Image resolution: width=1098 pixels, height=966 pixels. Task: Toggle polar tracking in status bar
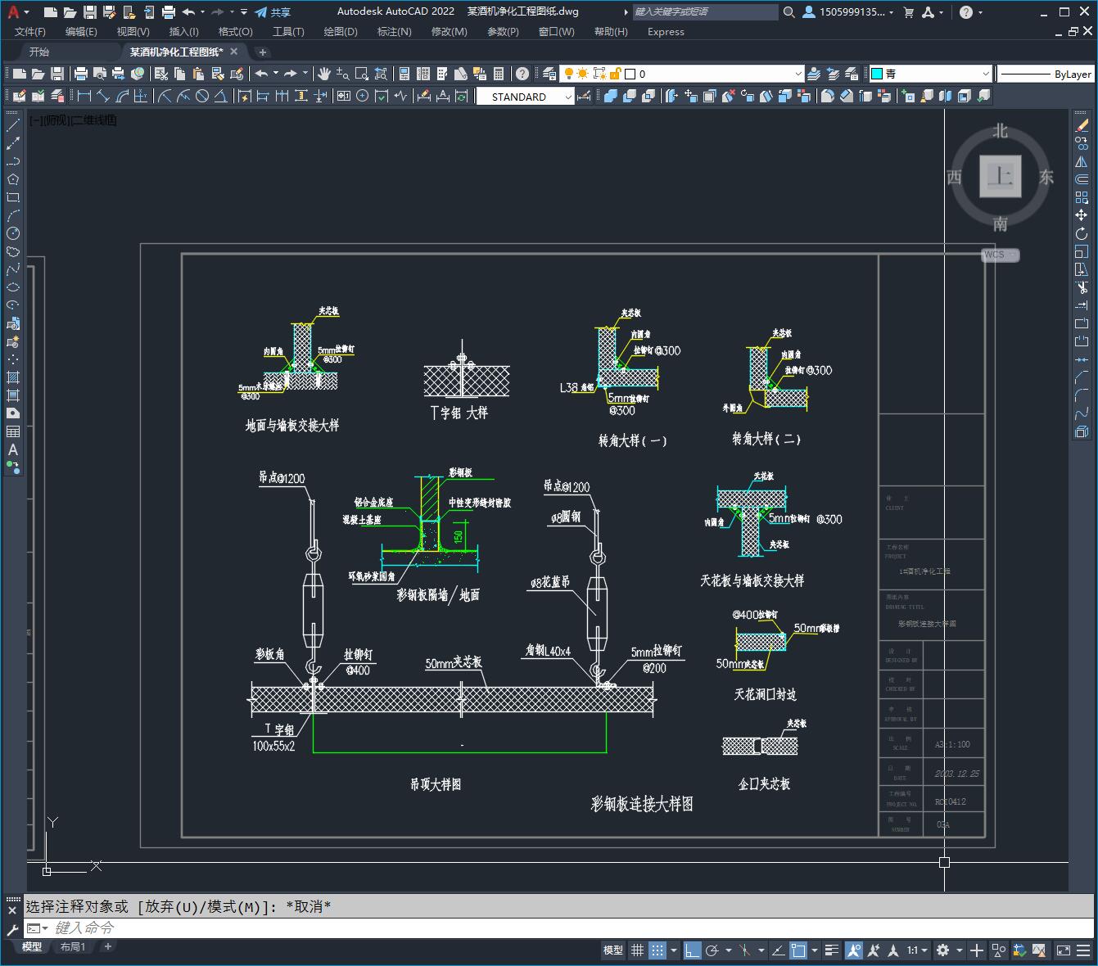(712, 950)
